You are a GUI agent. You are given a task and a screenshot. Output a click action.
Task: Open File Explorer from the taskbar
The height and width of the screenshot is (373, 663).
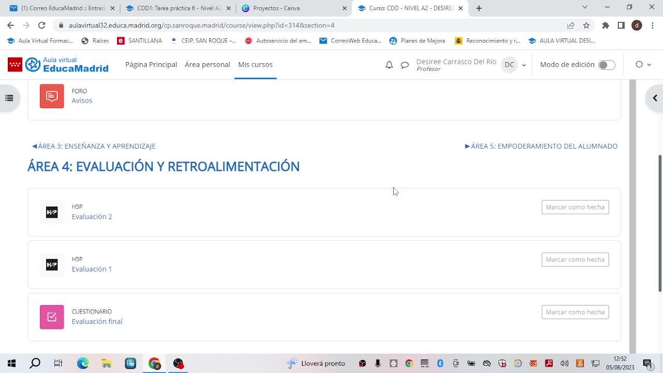coord(106,363)
